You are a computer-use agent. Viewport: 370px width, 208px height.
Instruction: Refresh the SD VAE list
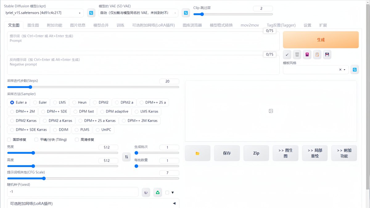pyautogui.click(x=186, y=13)
